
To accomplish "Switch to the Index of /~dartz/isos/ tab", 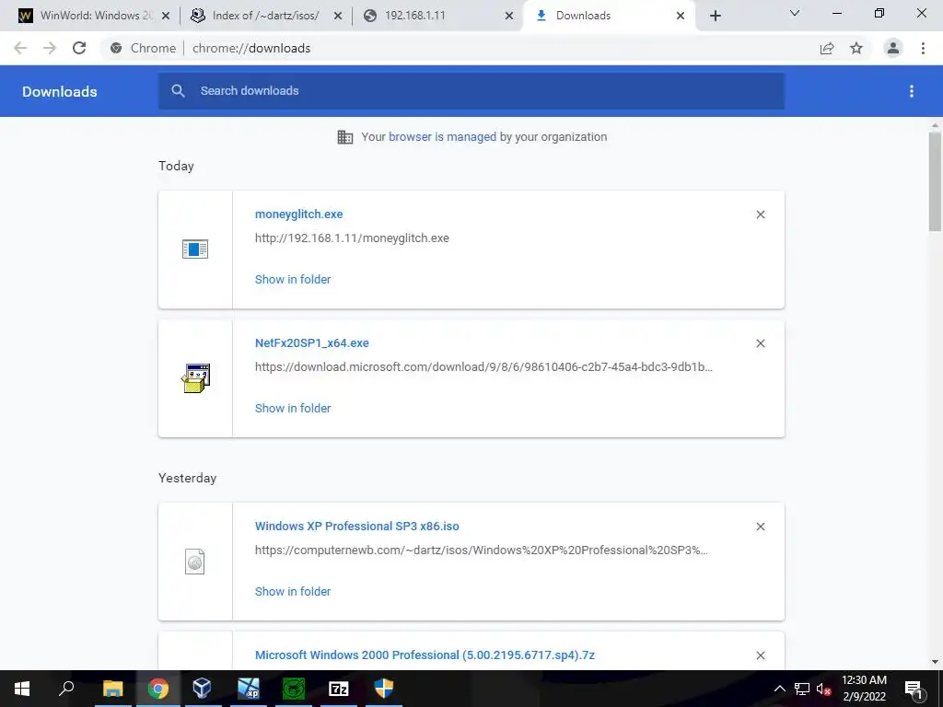I will 264,16.
